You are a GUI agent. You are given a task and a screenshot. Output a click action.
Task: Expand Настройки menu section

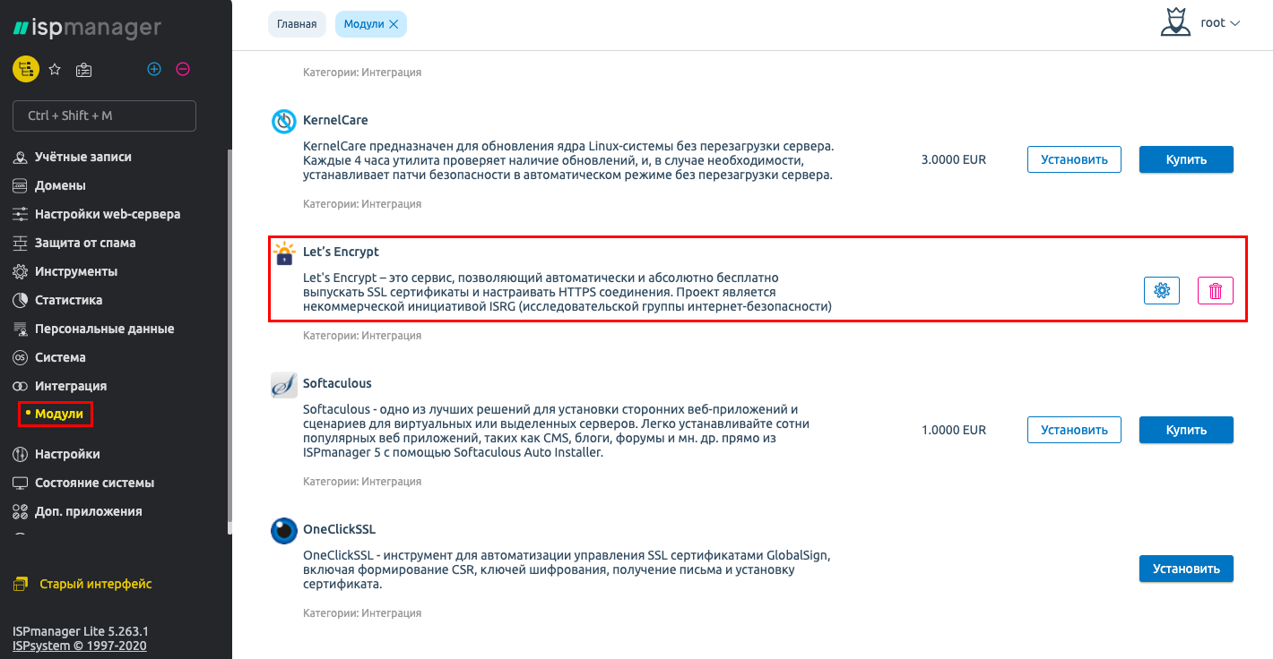tap(67, 454)
